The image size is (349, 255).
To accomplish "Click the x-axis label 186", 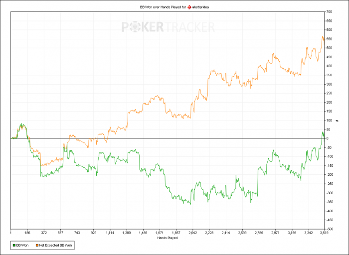I will pyautogui.click(x=27, y=233).
